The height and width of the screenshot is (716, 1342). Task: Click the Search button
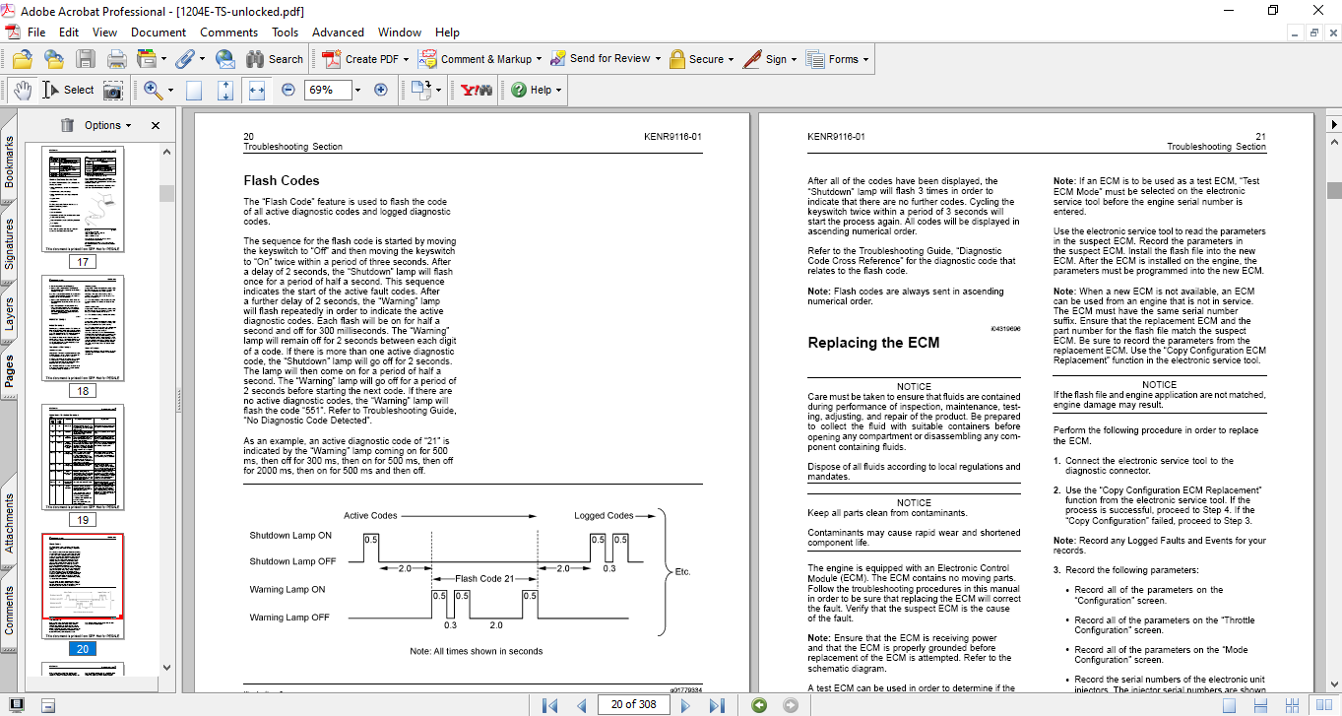point(274,59)
